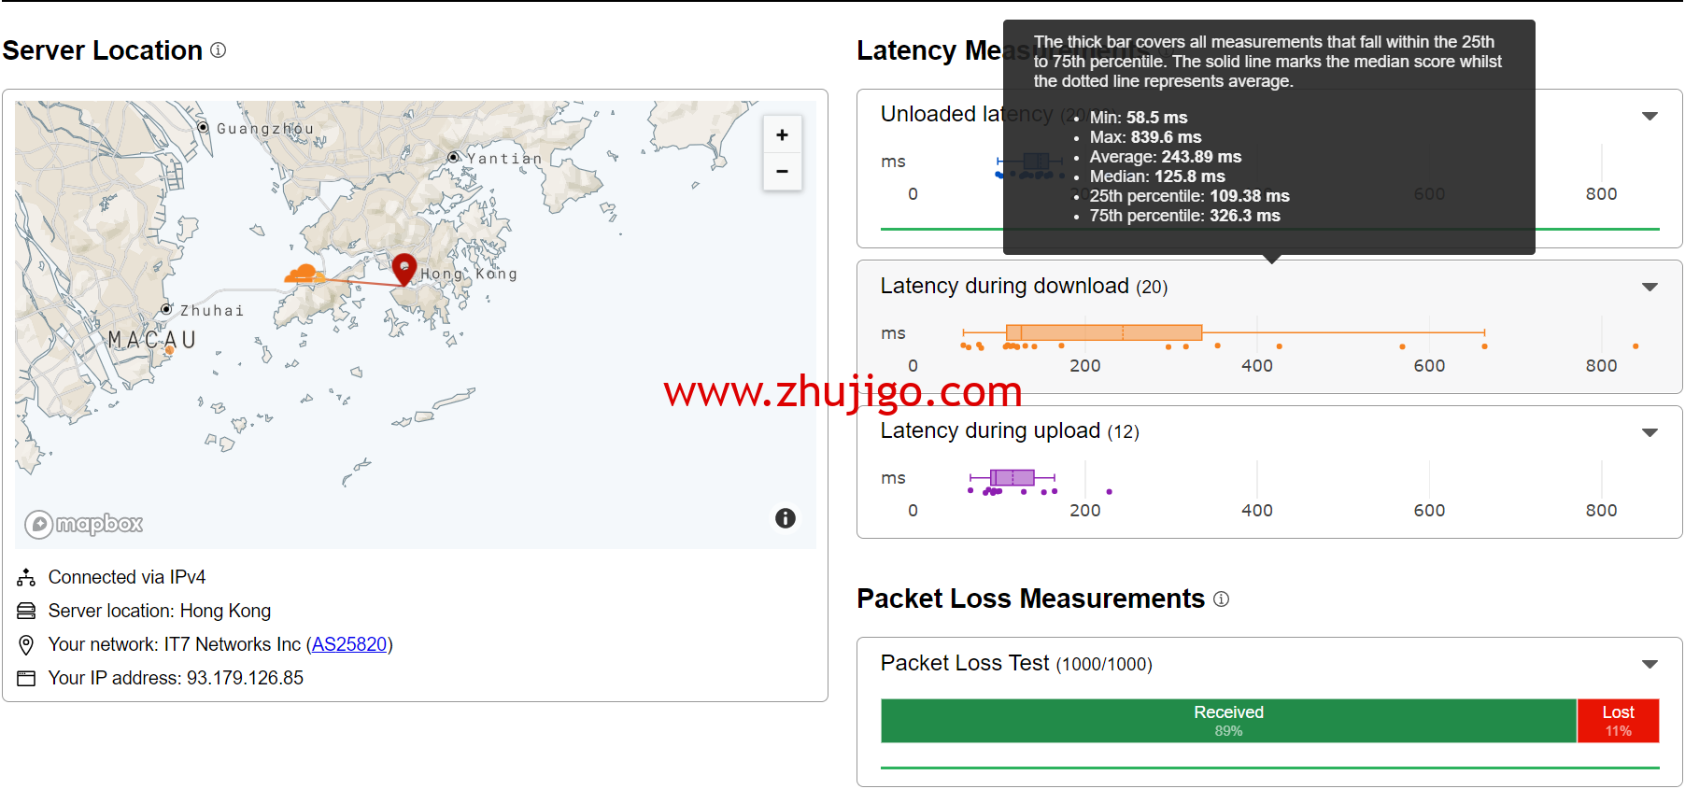Image resolution: width=1685 pixels, height=789 pixels.
Task: Click the green Received packet bar
Action: tap(1228, 721)
